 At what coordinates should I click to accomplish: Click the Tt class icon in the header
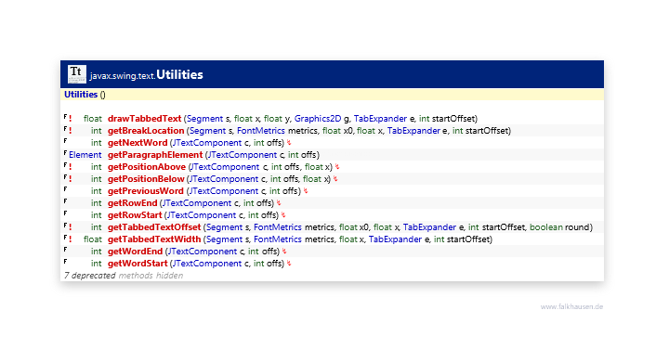click(77, 74)
